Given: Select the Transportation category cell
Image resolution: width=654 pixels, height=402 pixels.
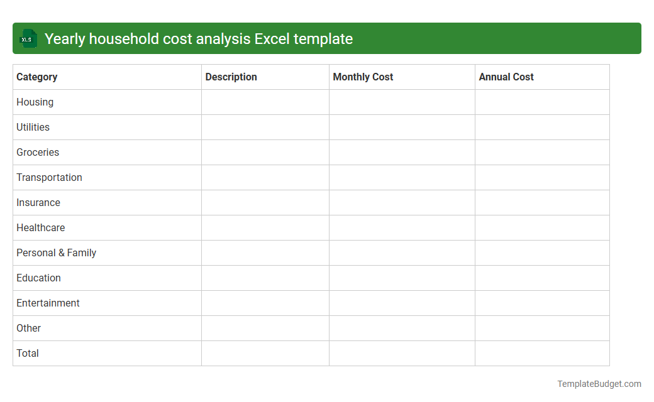Looking at the screenshot, I should [x=49, y=177].
